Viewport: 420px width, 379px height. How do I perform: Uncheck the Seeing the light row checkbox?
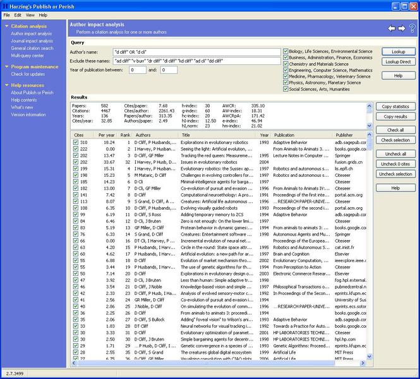pyautogui.click(x=76, y=149)
